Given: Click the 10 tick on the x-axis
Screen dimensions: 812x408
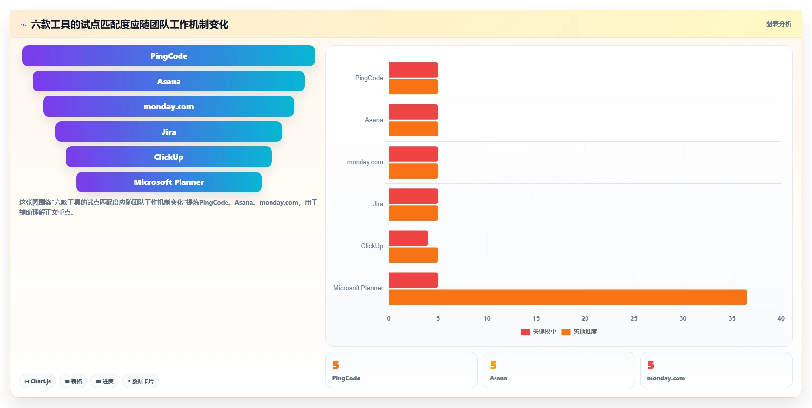Looking at the screenshot, I should point(487,319).
